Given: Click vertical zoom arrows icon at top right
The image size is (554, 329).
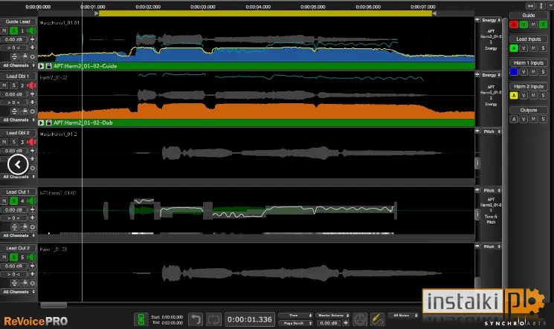Looking at the screenshot, I should 541,6.
